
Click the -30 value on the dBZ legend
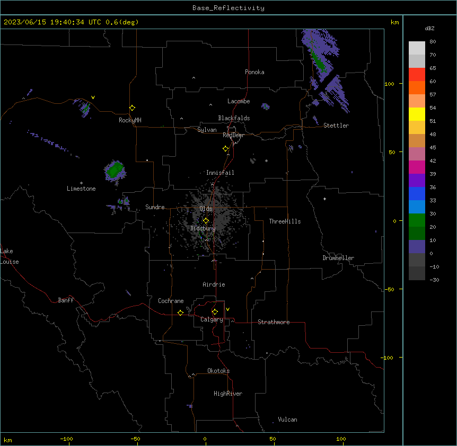click(434, 280)
